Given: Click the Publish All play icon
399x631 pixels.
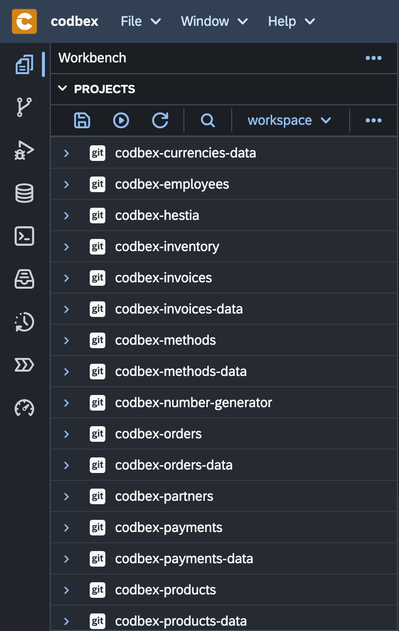Looking at the screenshot, I should click(121, 120).
